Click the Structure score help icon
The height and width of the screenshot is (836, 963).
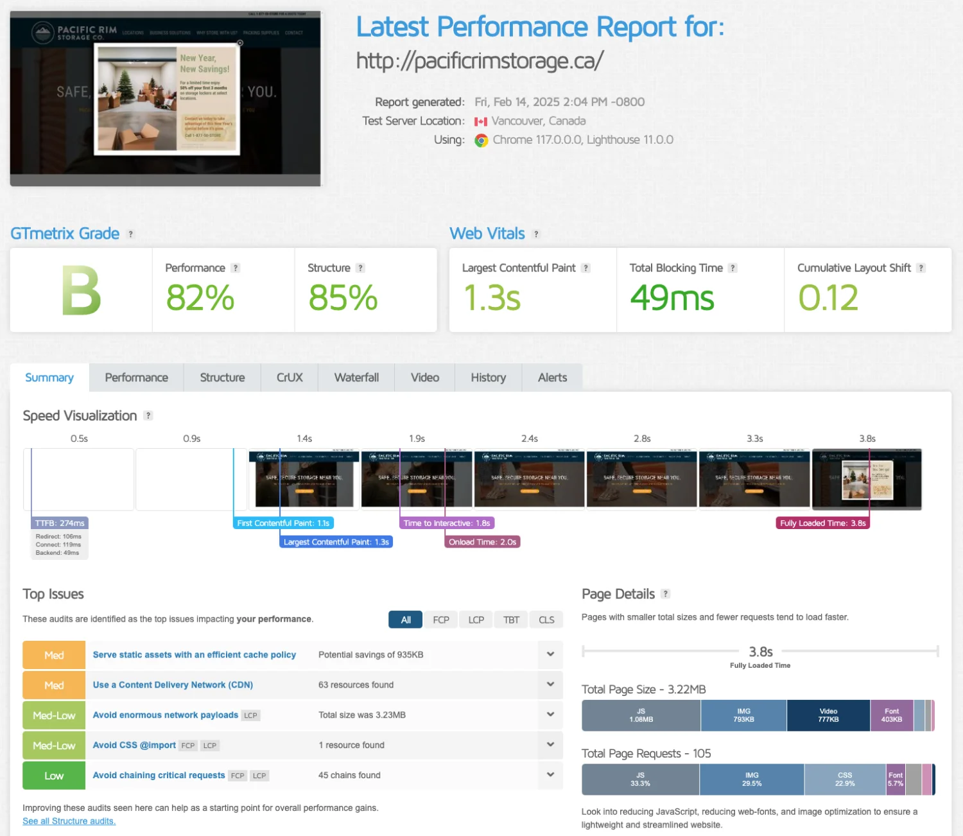click(x=360, y=268)
